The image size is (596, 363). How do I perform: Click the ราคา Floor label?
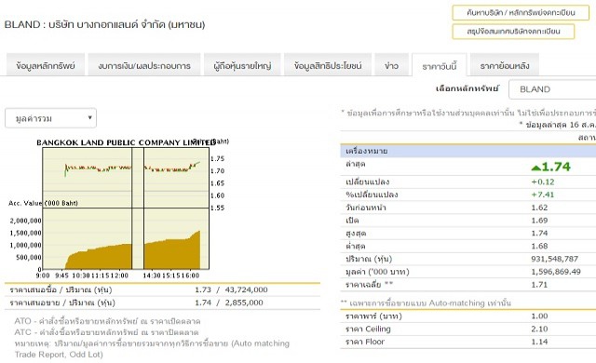(x=365, y=342)
